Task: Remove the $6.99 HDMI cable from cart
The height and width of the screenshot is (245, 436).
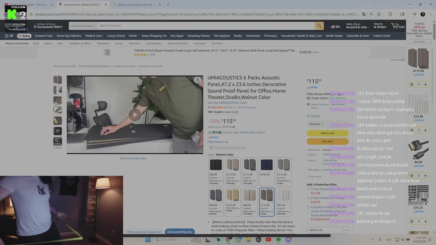Action: pyautogui.click(x=411, y=176)
